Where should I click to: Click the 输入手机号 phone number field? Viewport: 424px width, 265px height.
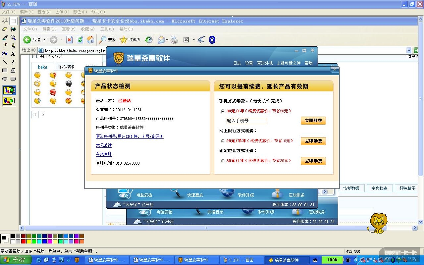[x=246, y=121]
